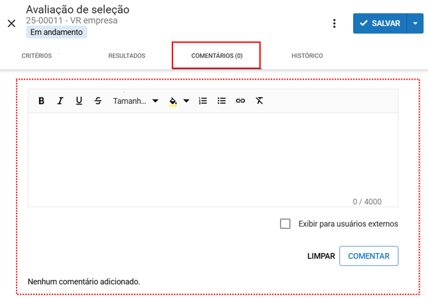Enable underline formatting in editor
Viewport: 428px width, 299px height.
pos(79,101)
